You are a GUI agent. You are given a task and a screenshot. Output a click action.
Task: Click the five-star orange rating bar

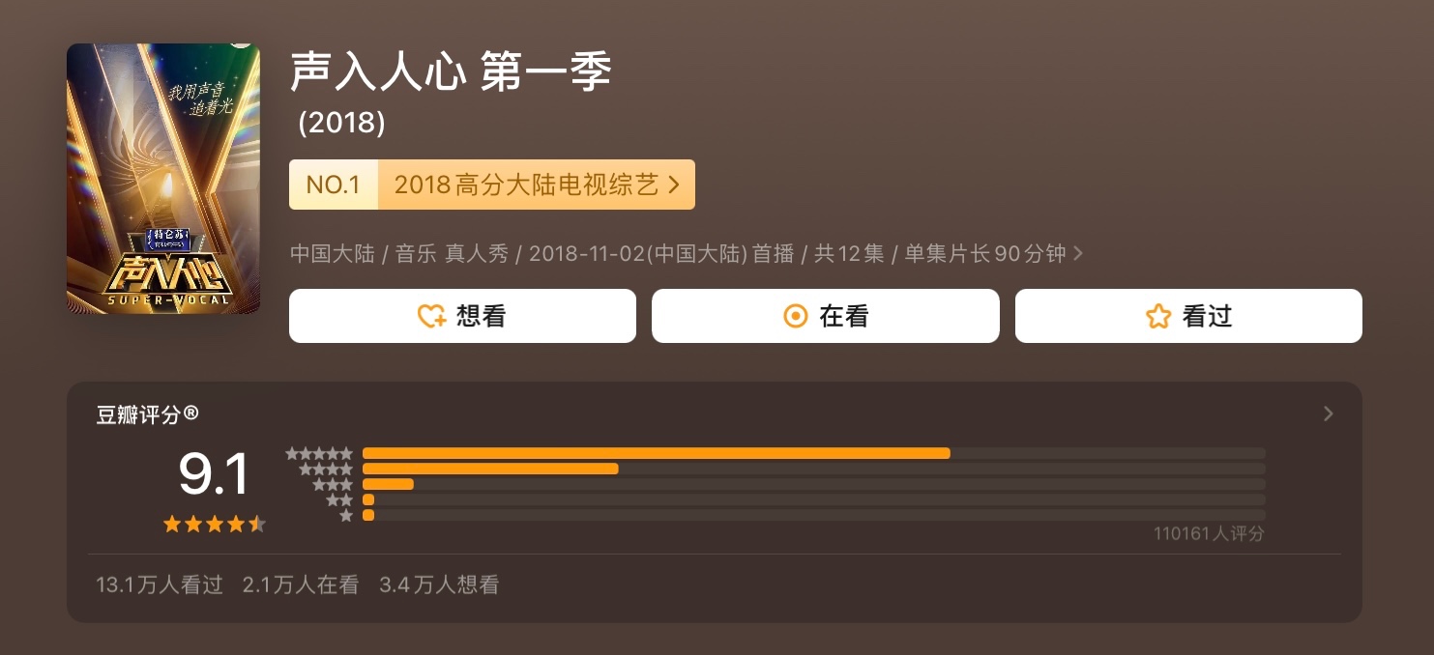[x=657, y=453]
